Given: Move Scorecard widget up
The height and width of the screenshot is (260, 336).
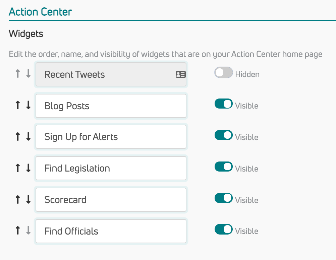Looking at the screenshot, I should point(18,200).
